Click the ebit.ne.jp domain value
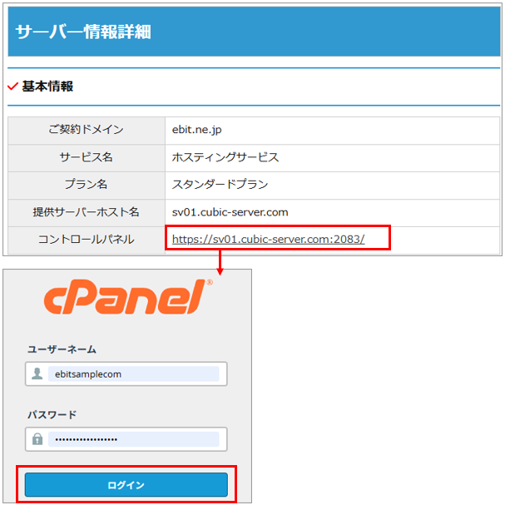Image resolution: width=505 pixels, height=505 pixels. click(196, 130)
